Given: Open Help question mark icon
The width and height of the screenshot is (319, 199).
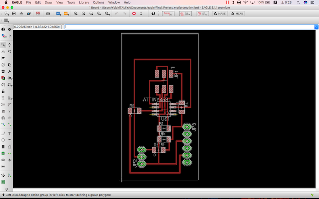Looking at the screenshot, I should pyautogui.click(x=153, y=14).
